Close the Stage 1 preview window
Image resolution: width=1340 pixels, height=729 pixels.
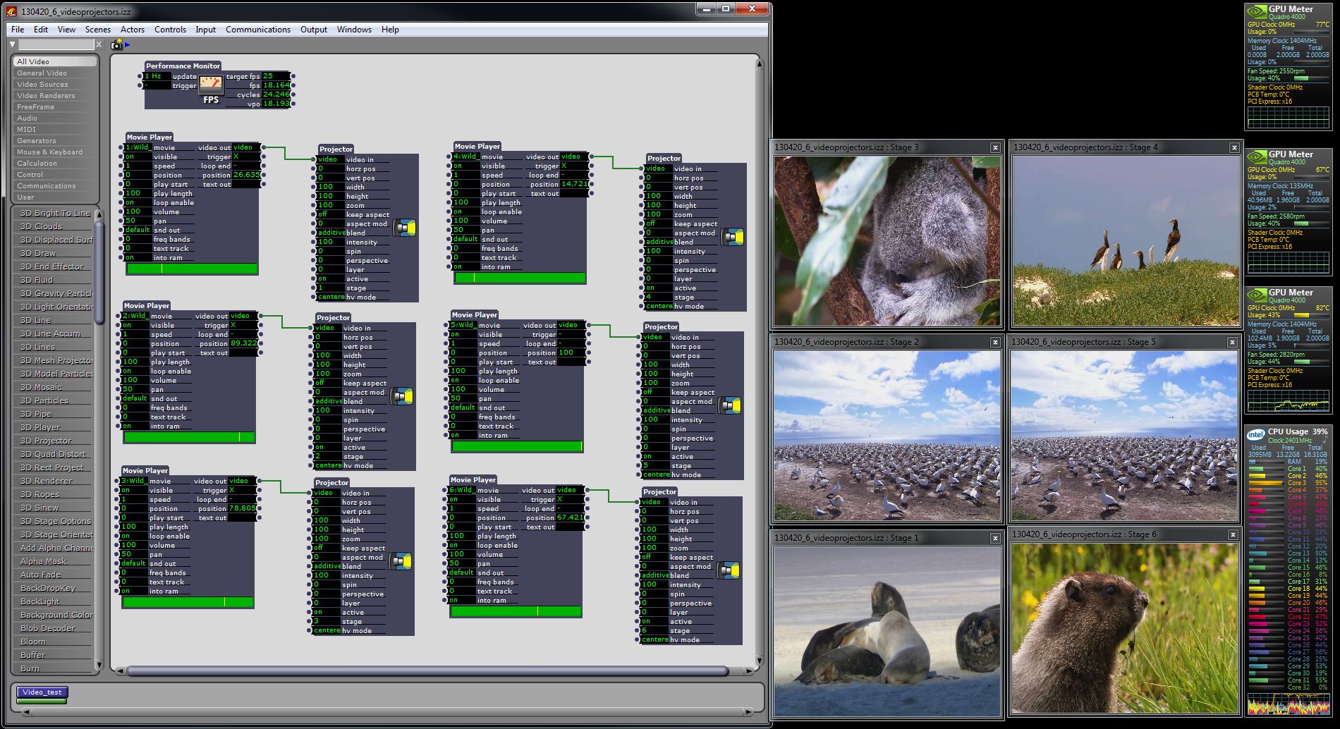pos(995,539)
